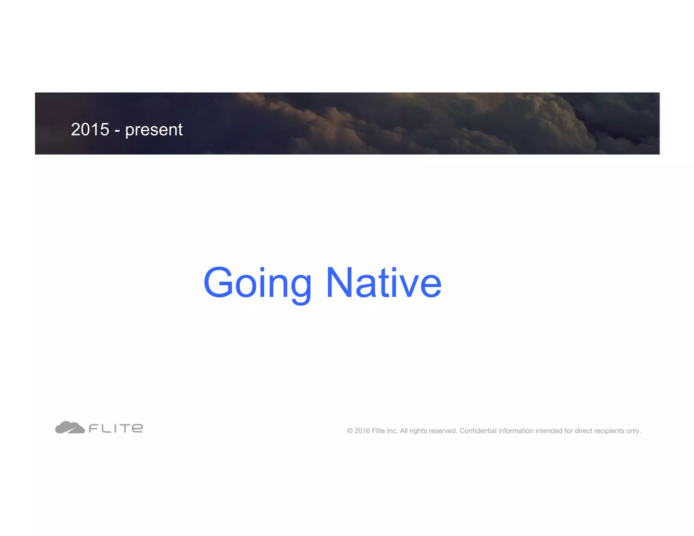This screenshot has height=536, width=694.
Task: Select the "2015 - present" header text
Action: pos(126,129)
